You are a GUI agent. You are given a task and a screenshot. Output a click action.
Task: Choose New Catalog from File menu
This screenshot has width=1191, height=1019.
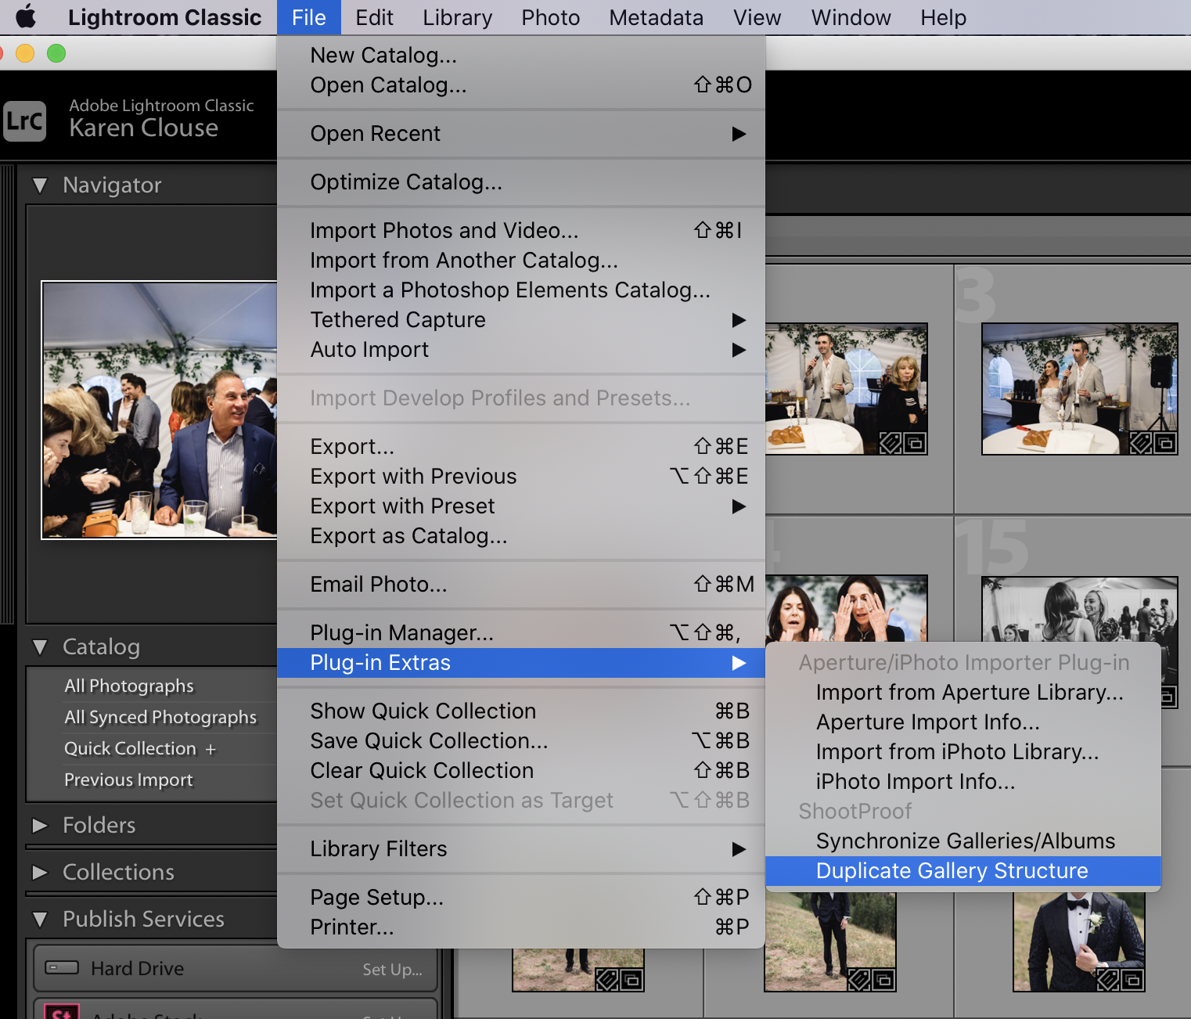click(x=521, y=56)
